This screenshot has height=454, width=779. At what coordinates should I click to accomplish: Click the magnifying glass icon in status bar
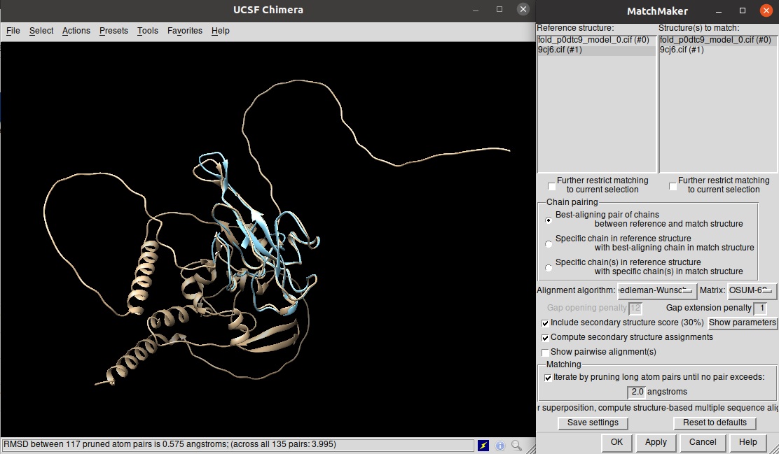[516, 445]
